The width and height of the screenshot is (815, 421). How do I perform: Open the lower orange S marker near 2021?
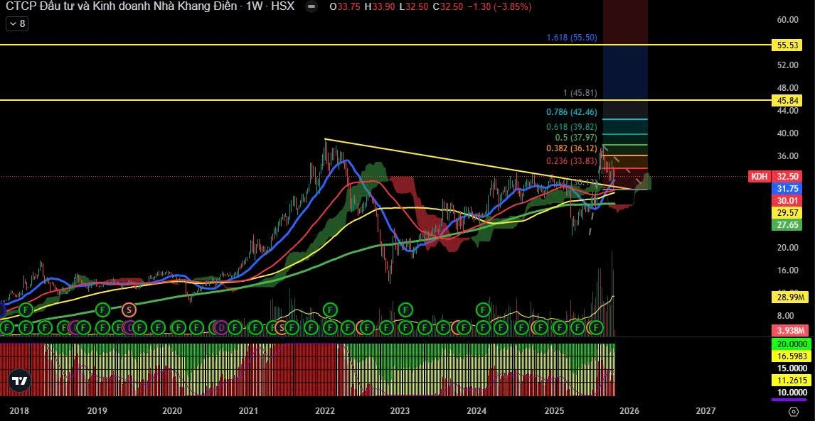pyautogui.click(x=281, y=327)
